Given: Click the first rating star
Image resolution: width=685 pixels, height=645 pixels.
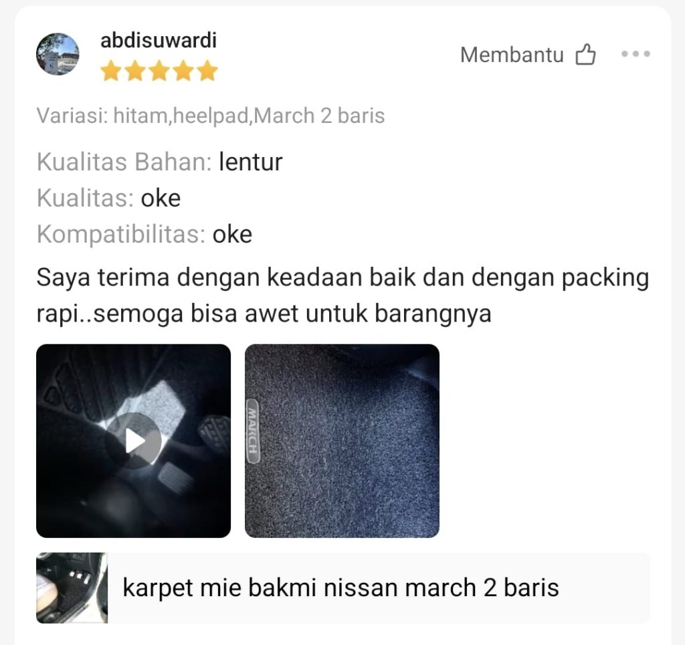Looking at the screenshot, I should click(110, 71).
